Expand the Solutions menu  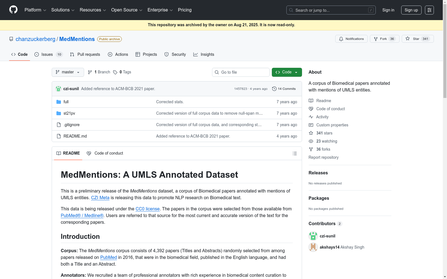tap(63, 10)
